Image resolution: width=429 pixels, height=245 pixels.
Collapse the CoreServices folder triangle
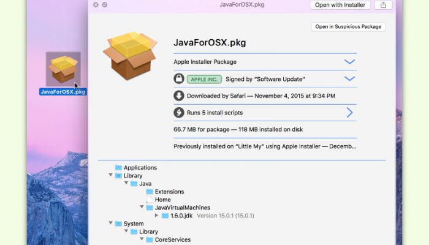click(x=142, y=239)
